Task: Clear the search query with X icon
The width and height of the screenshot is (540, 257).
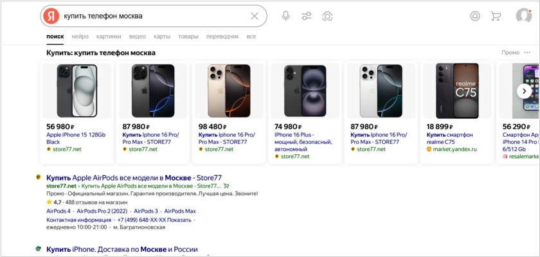Action: pyautogui.click(x=255, y=16)
